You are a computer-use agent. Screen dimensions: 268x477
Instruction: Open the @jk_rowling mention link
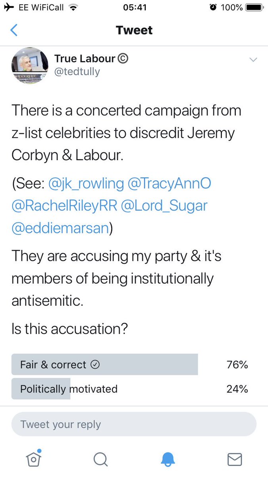tap(86, 184)
